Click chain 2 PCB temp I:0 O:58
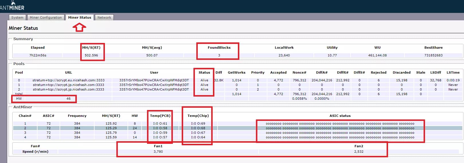The width and height of the screenshot is (464, 163). coord(160,128)
